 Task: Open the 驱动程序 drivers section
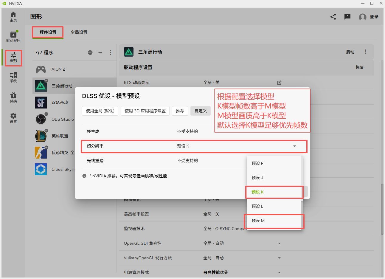[x=13, y=37]
